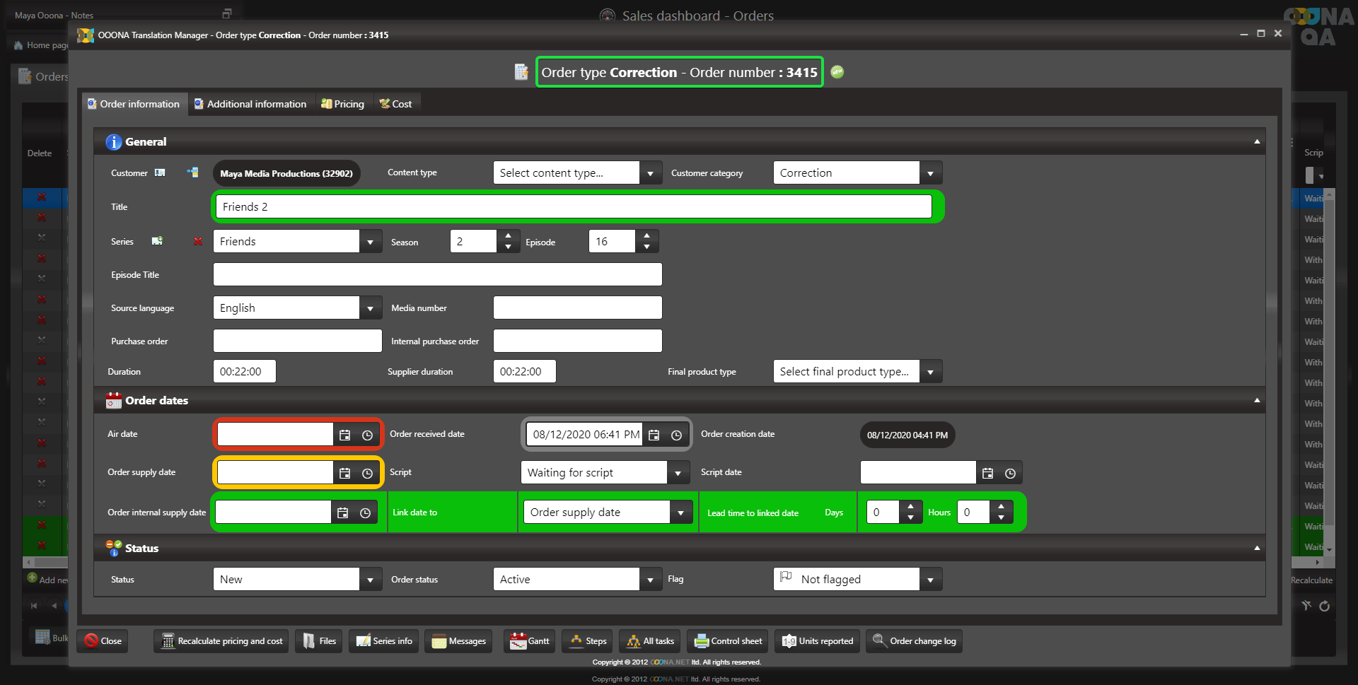Open the Content type dropdown
Image resolution: width=1358 pixels, height=685 pixels.
[x=650, y=173]
